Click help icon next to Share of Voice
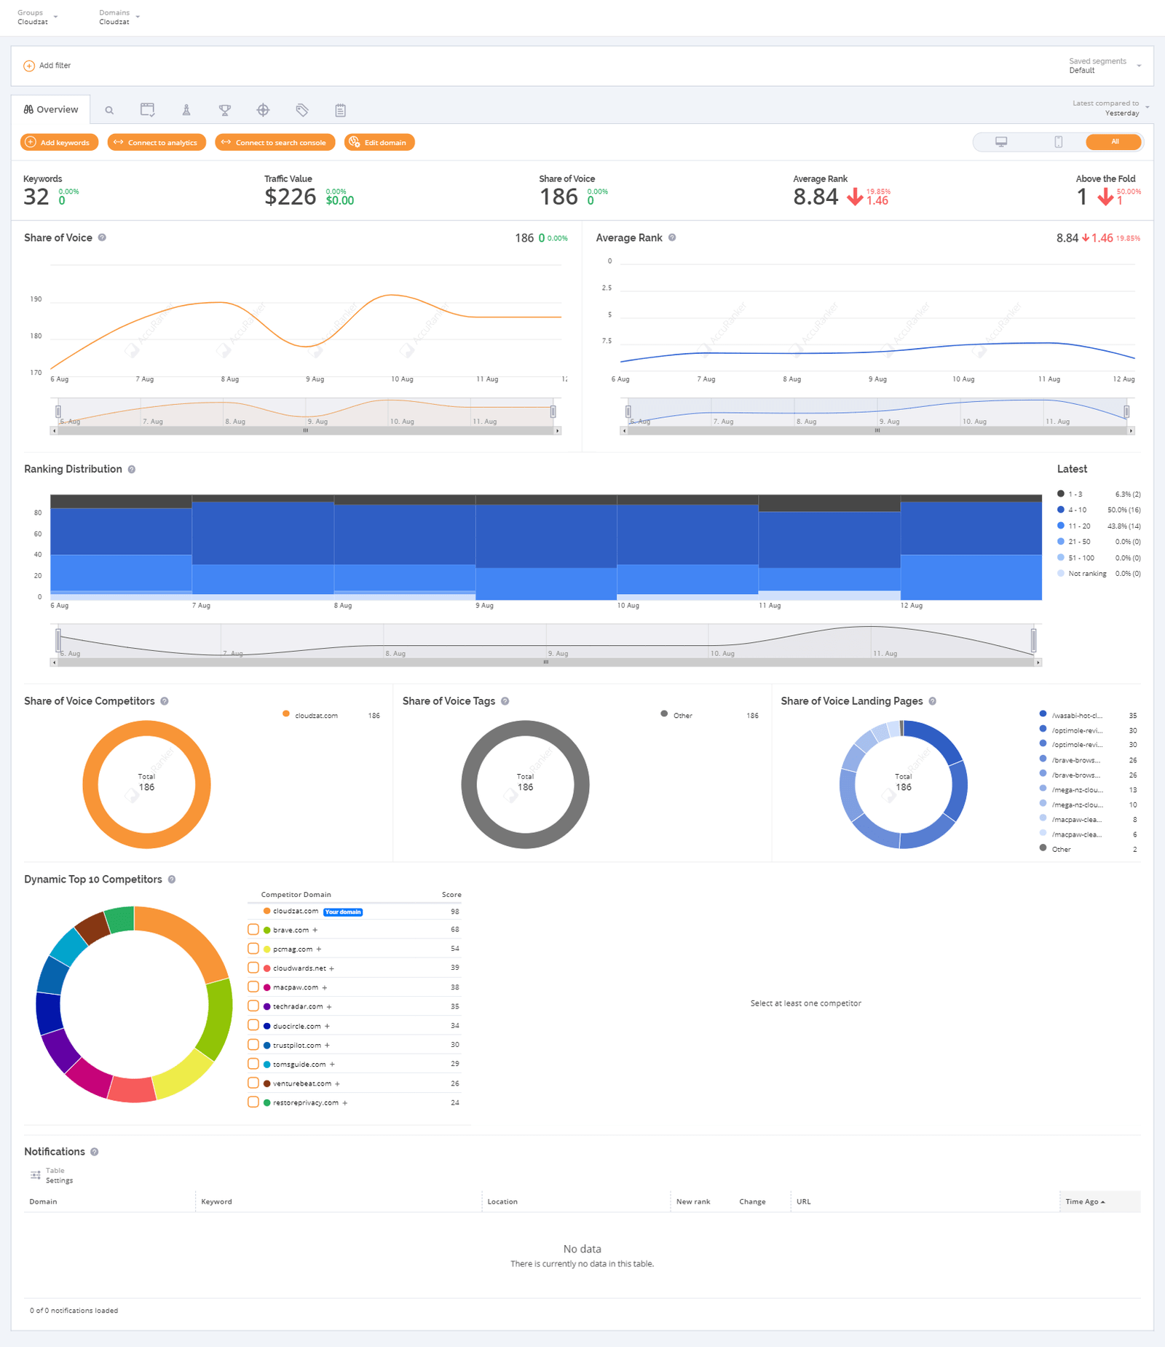The image size is (1165, 1347). click(102, 237)
